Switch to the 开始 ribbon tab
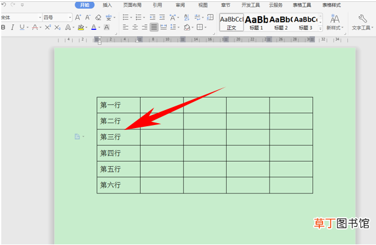The image size is (376, 245). (x=85, y=5)
